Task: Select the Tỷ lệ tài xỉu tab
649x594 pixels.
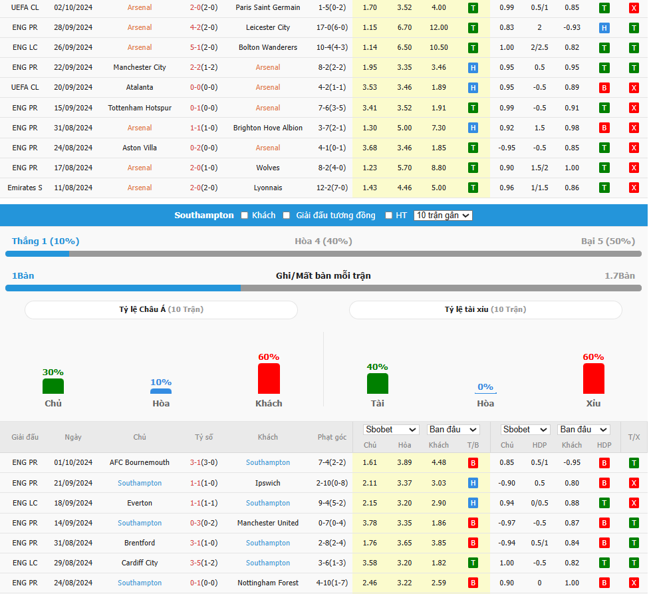Action: tap(485, 309)
